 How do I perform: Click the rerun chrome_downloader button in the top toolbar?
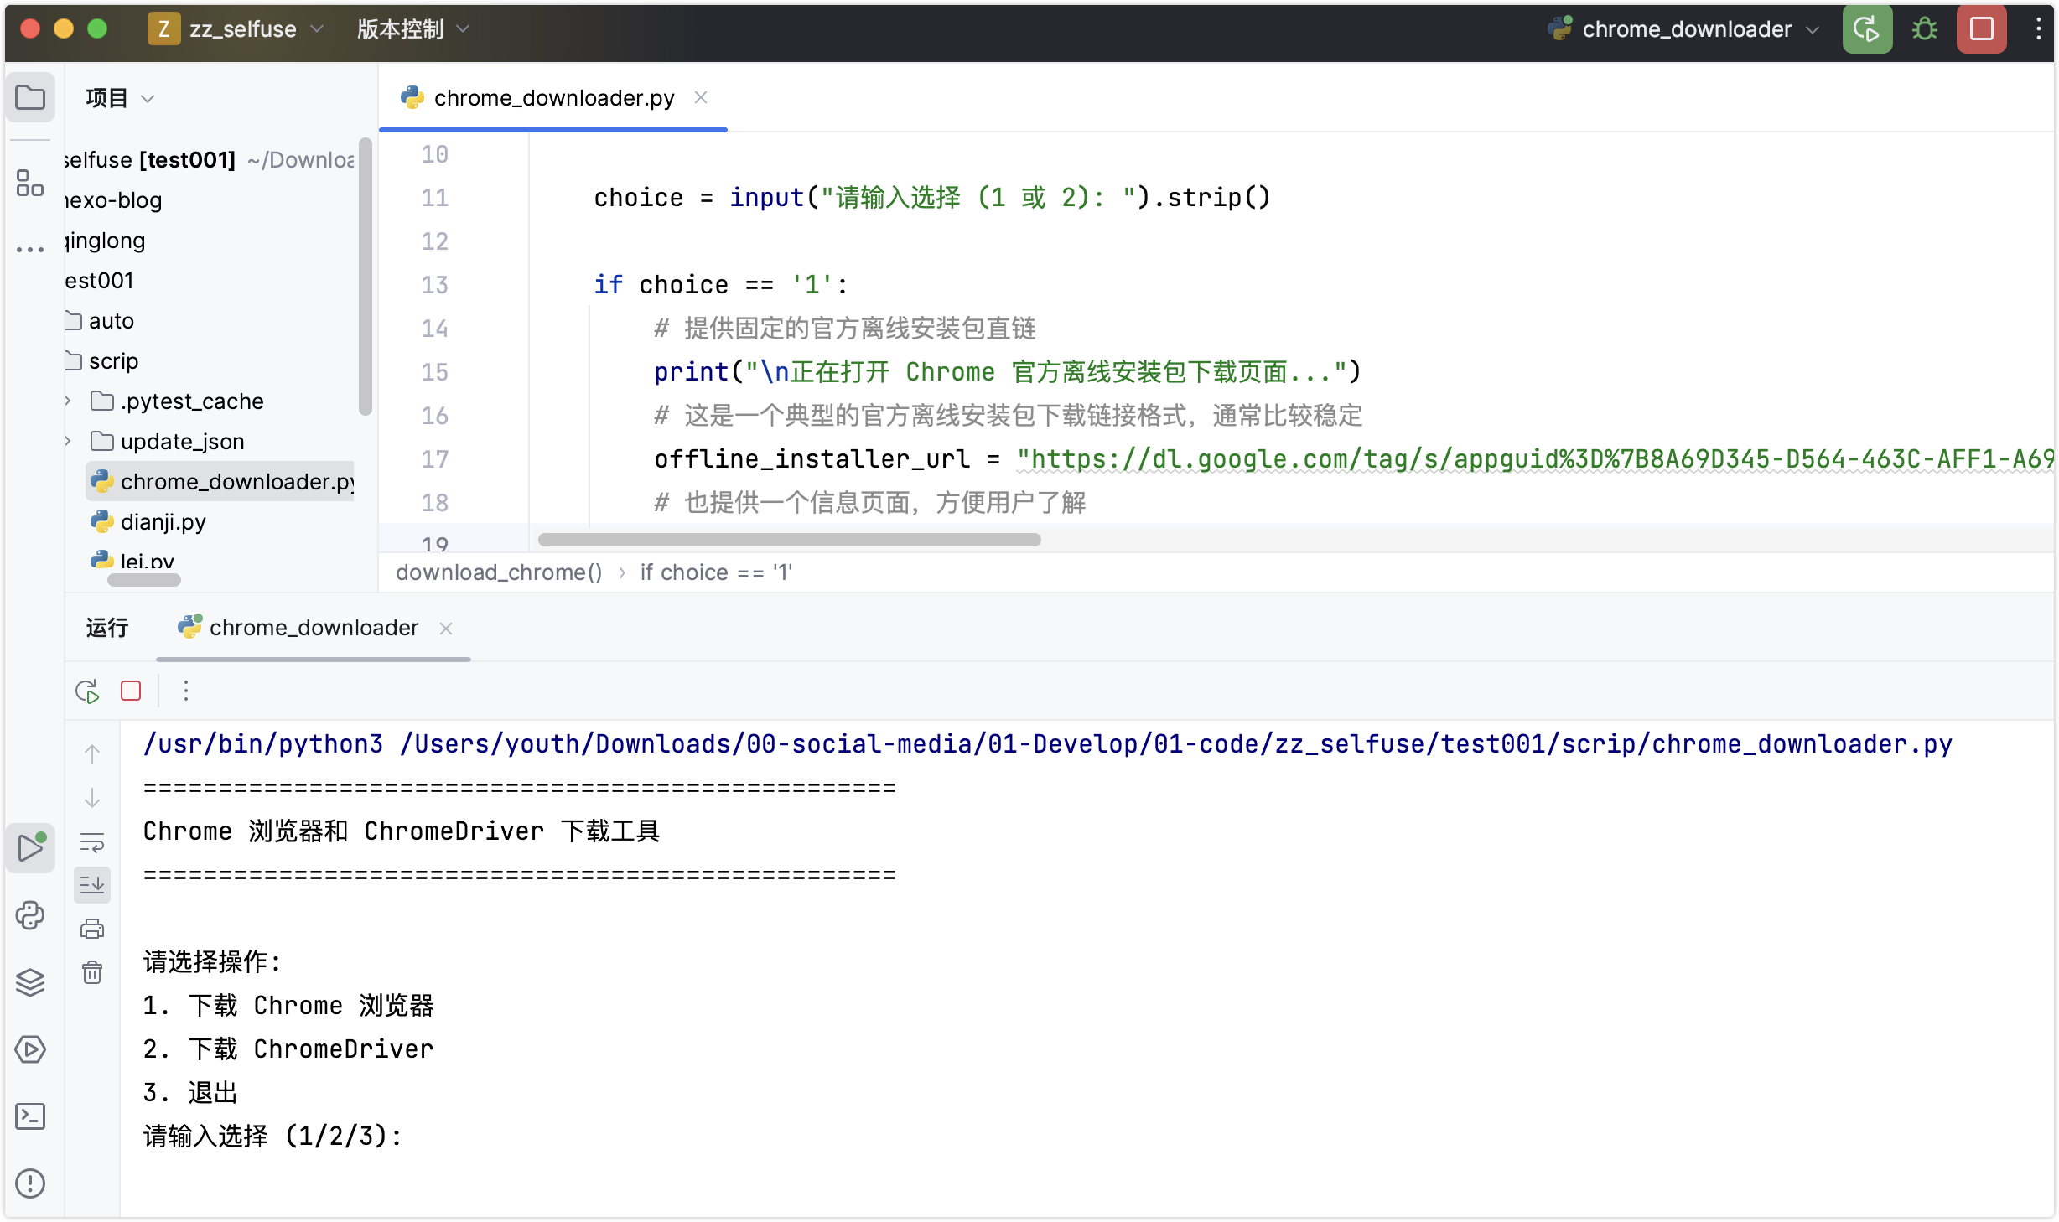1866,29
